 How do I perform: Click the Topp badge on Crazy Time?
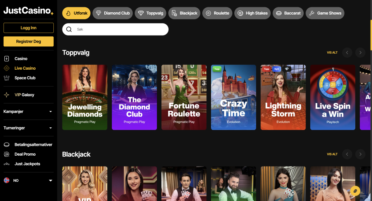tap(217, 69)
